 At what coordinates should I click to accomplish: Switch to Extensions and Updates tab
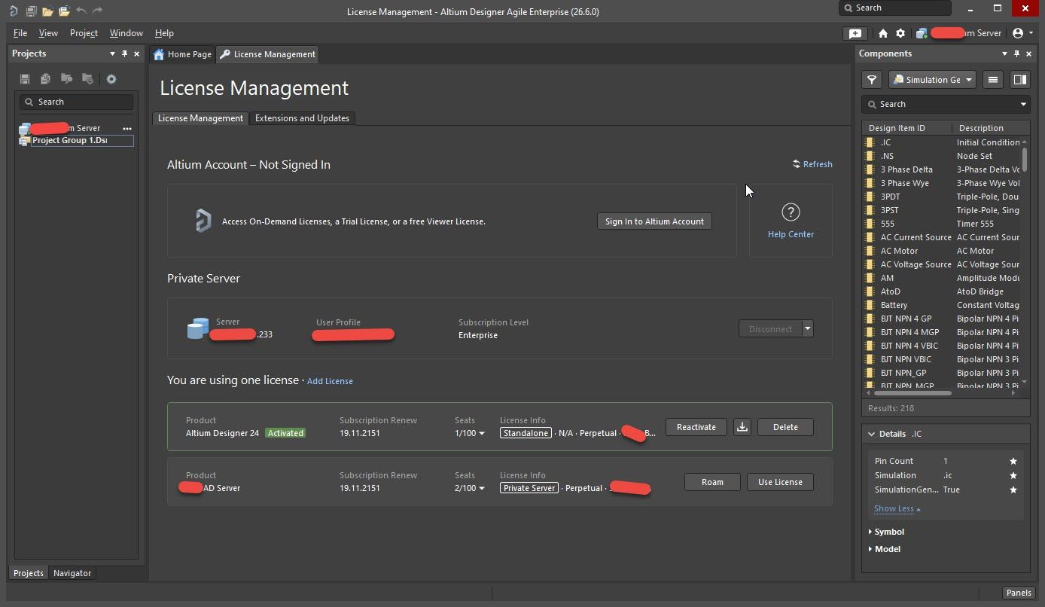tap(302, 118)
